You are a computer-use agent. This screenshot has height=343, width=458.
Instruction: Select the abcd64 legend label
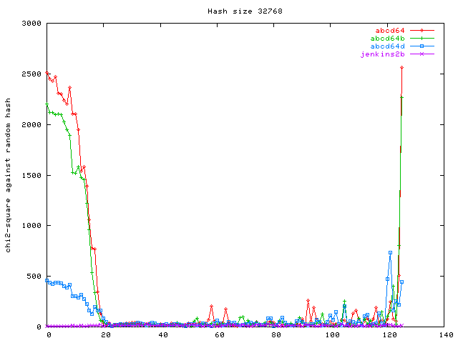[x=390, y=30]
